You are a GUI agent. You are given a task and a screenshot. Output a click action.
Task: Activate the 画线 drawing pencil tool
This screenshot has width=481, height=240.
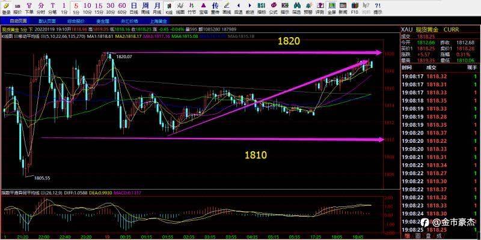click(227, 8)
